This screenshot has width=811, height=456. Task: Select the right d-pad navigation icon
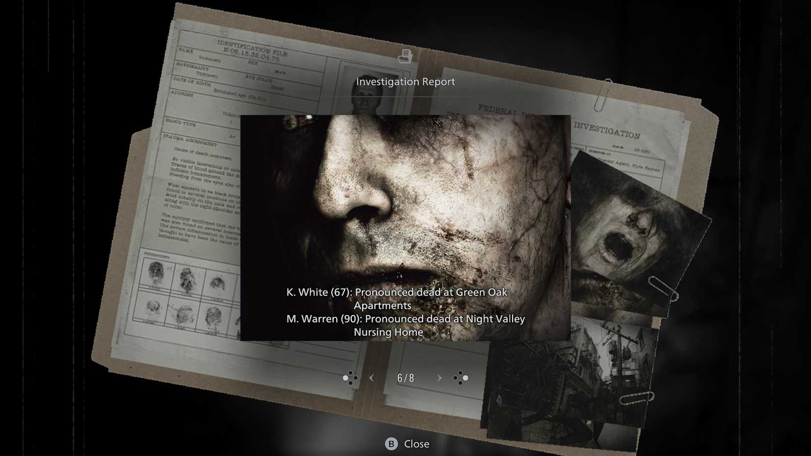pos(461,378)
